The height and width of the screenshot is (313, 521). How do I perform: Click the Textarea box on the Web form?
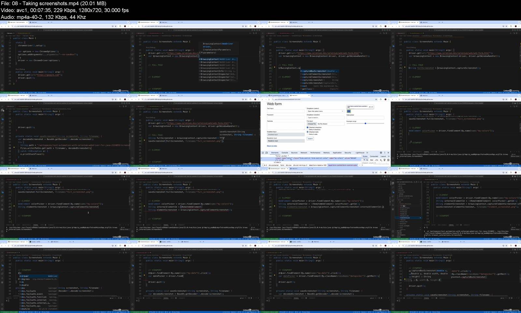click(x=286, y=126)
